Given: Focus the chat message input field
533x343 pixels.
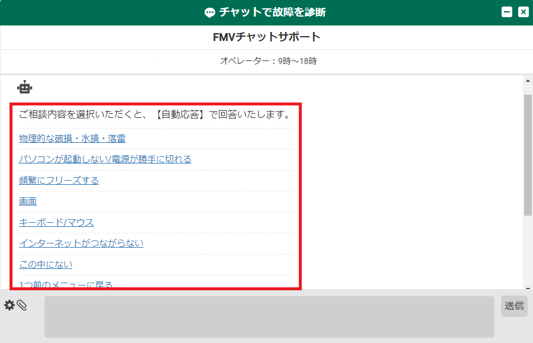Looking at the screenshot, I should click(x=269, y=317).
